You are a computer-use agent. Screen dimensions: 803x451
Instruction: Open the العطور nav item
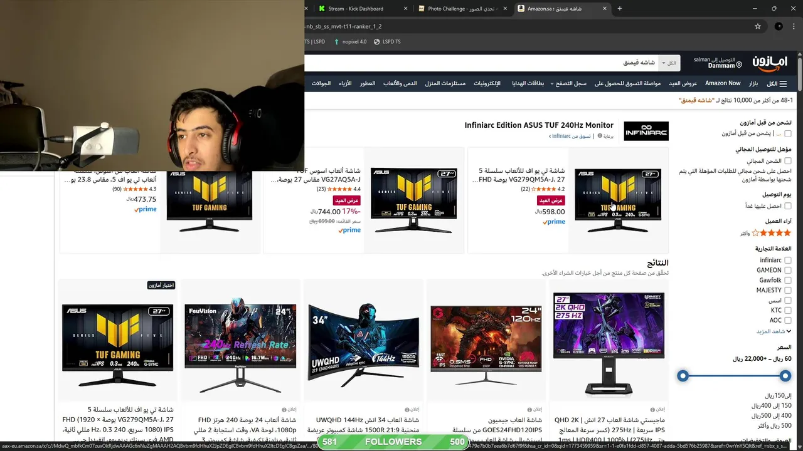[x=368, y=83]
